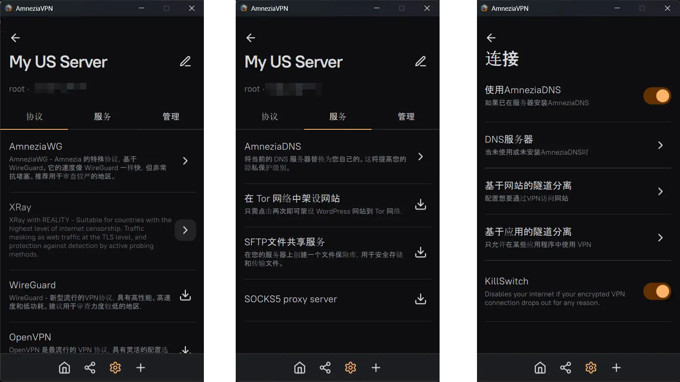
Task: Click 基于应用的隧道分离 label
Action: 528,232
